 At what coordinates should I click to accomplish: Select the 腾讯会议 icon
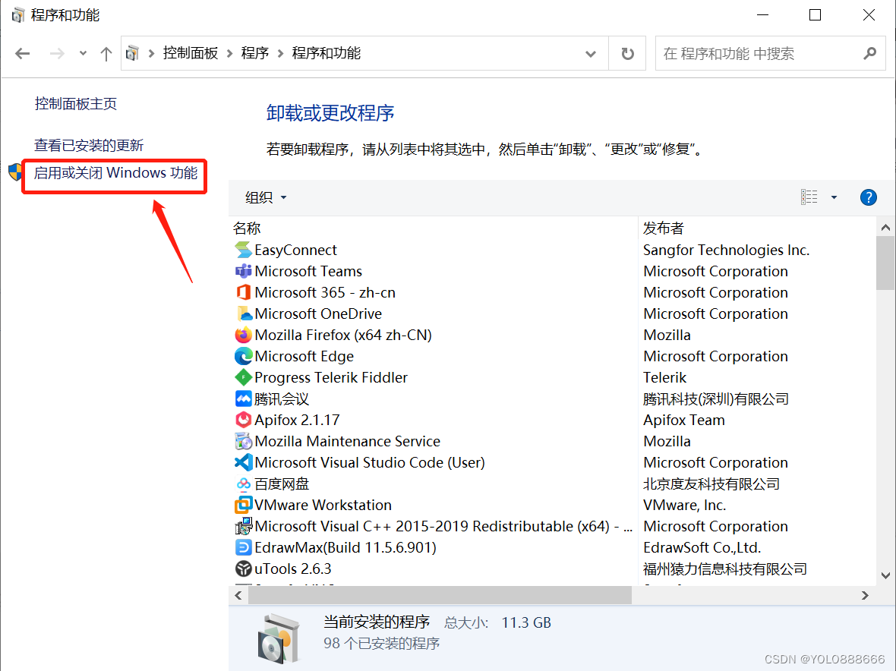coord(244,399)
